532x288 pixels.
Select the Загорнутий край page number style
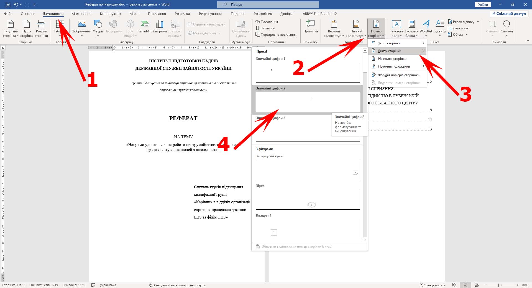[x=308, y=170]
